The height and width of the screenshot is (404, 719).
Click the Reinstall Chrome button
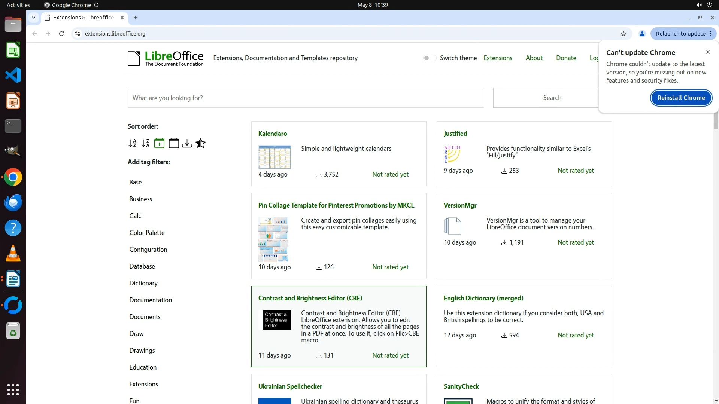pos(681,98)
